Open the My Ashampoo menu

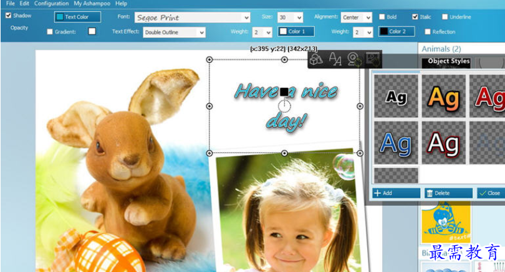(92, 4)
